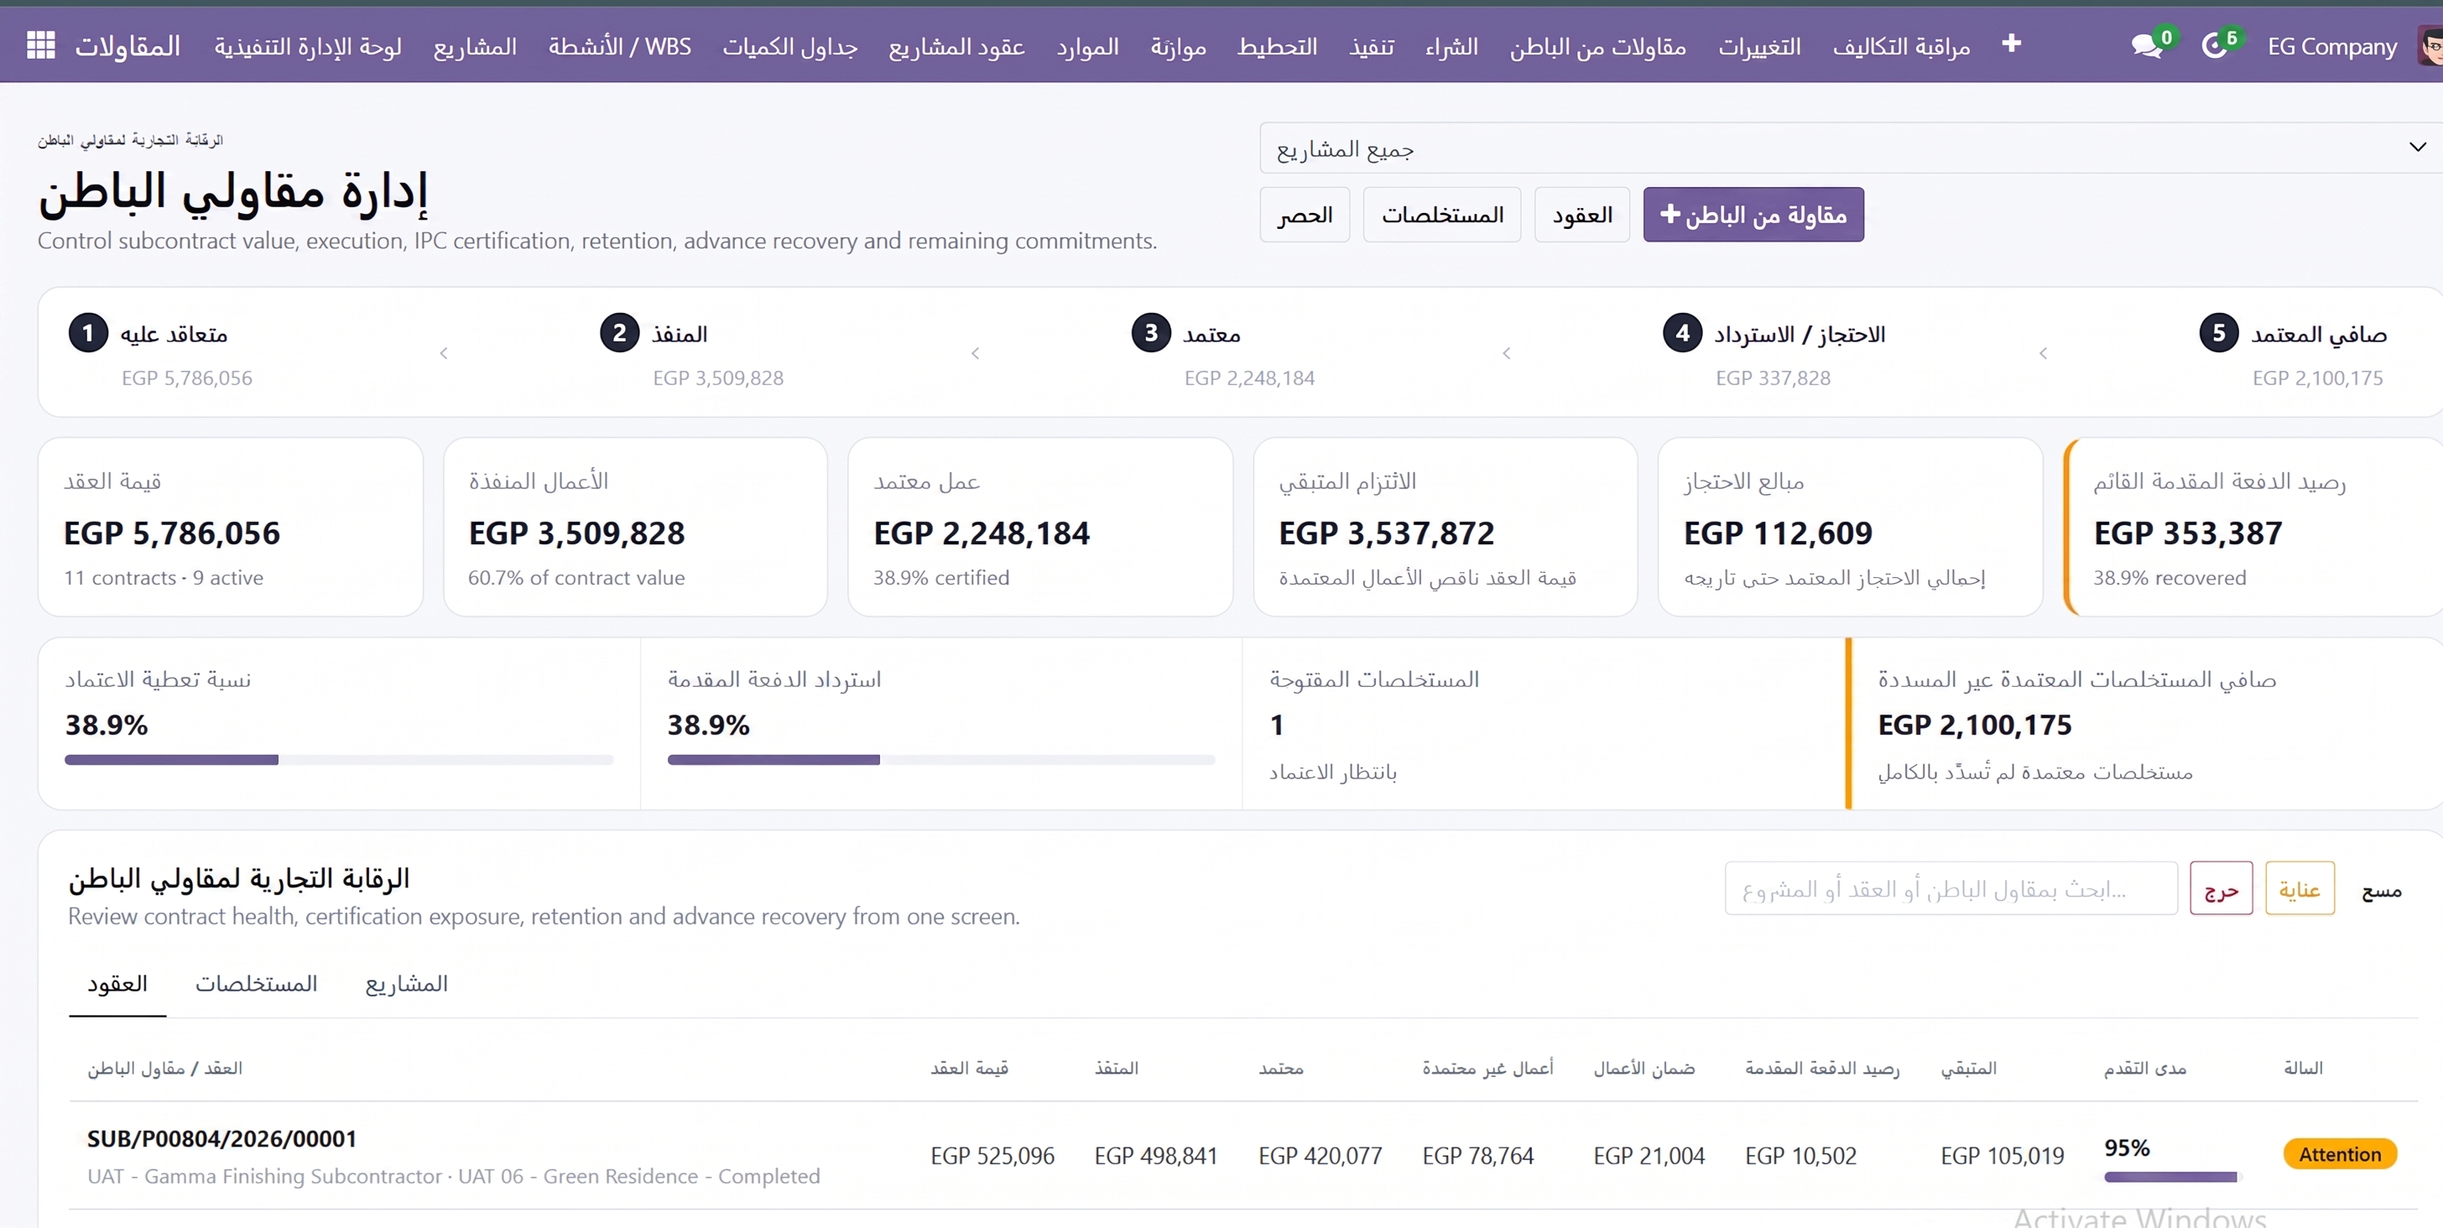
Task: Open عقود المشاريع menu
Action: point(956,46)
